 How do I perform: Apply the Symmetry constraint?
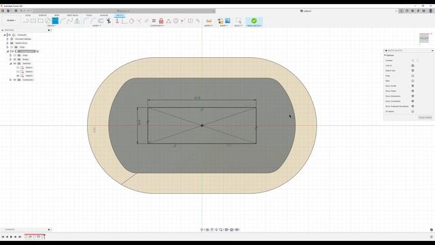(190, 21)
